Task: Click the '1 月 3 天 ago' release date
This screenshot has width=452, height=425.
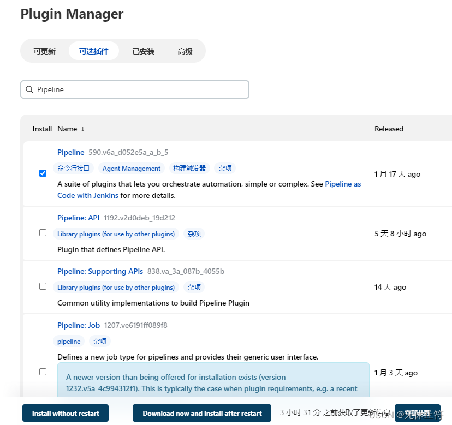Action: click(x=396, y=373)
